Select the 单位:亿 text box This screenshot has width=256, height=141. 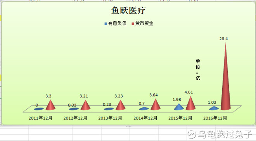[x=198, y=70]
